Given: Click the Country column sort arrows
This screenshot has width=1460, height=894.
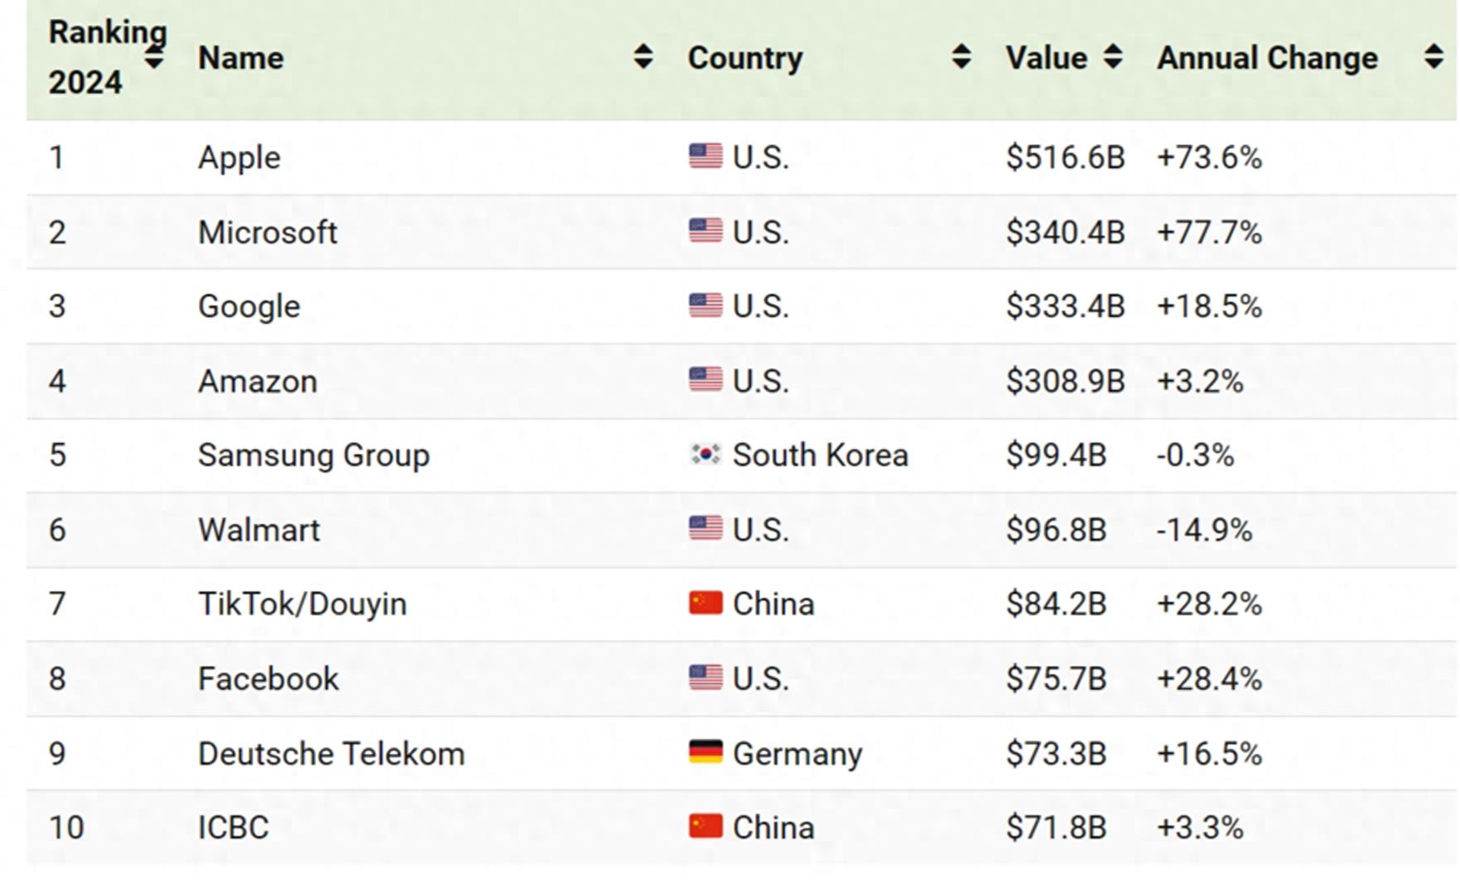Looking at the screenshot, I should coord(961,57).
